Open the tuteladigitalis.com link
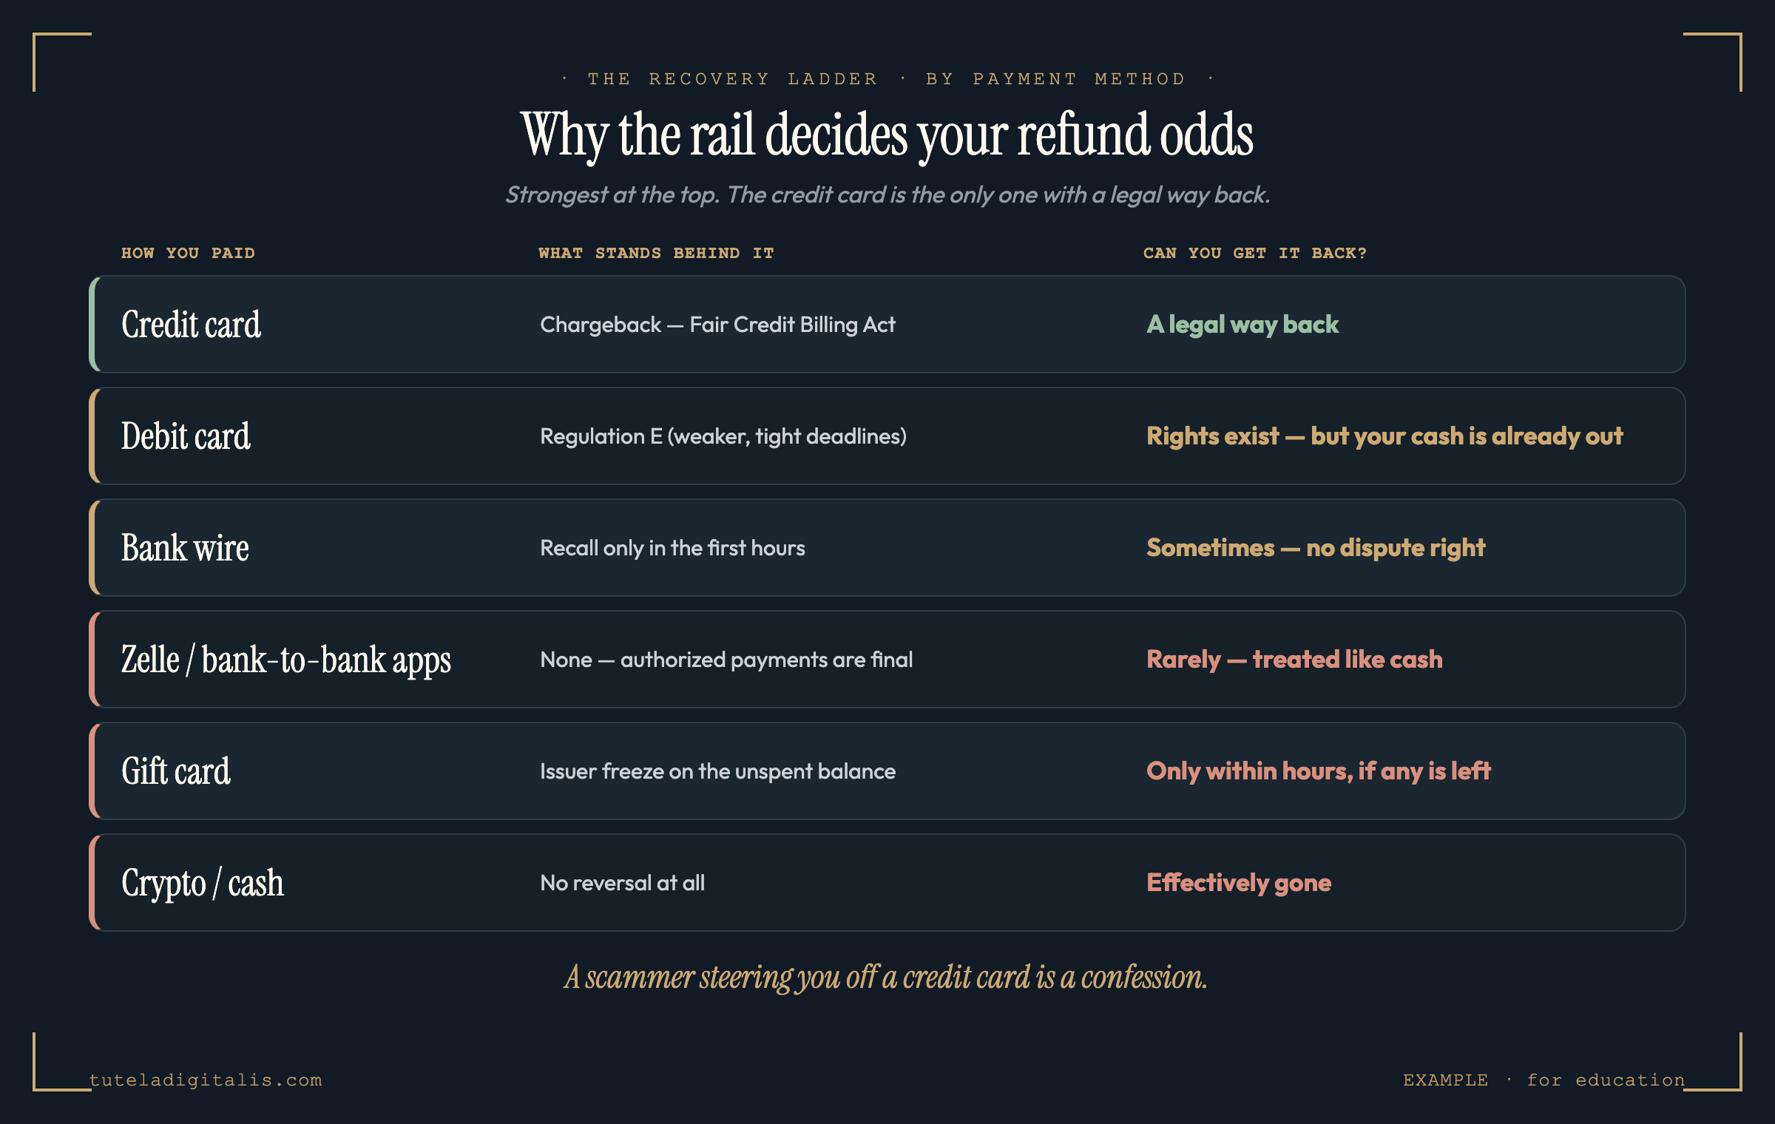The image size is (1775, 1124). click(206, 1080)
